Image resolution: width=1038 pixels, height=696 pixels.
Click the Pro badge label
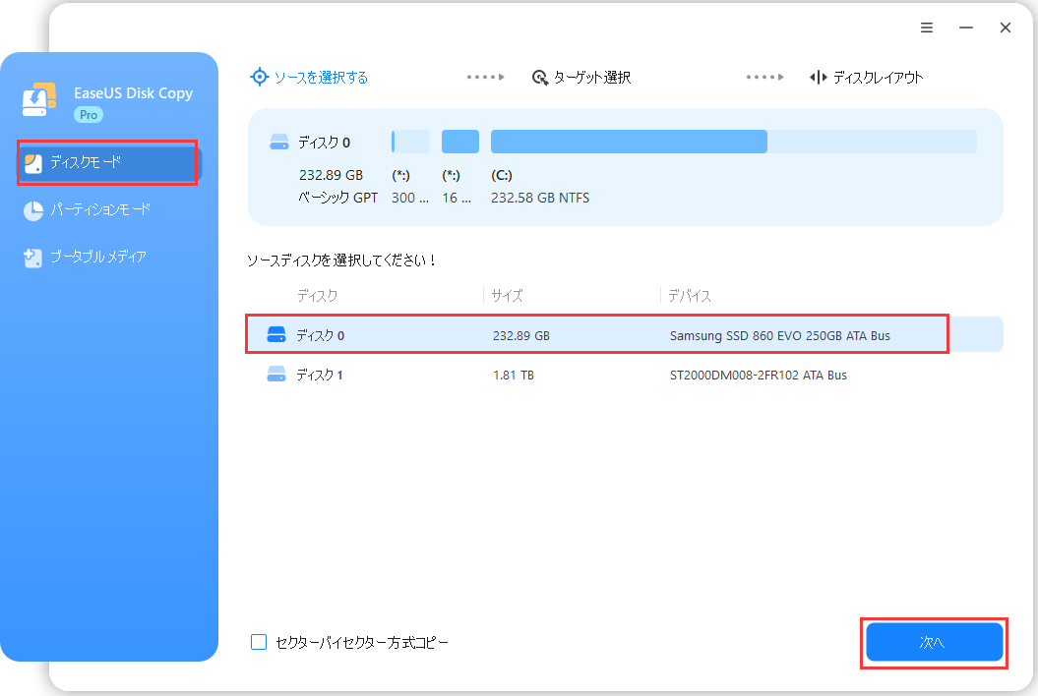[x=89, y=115]
